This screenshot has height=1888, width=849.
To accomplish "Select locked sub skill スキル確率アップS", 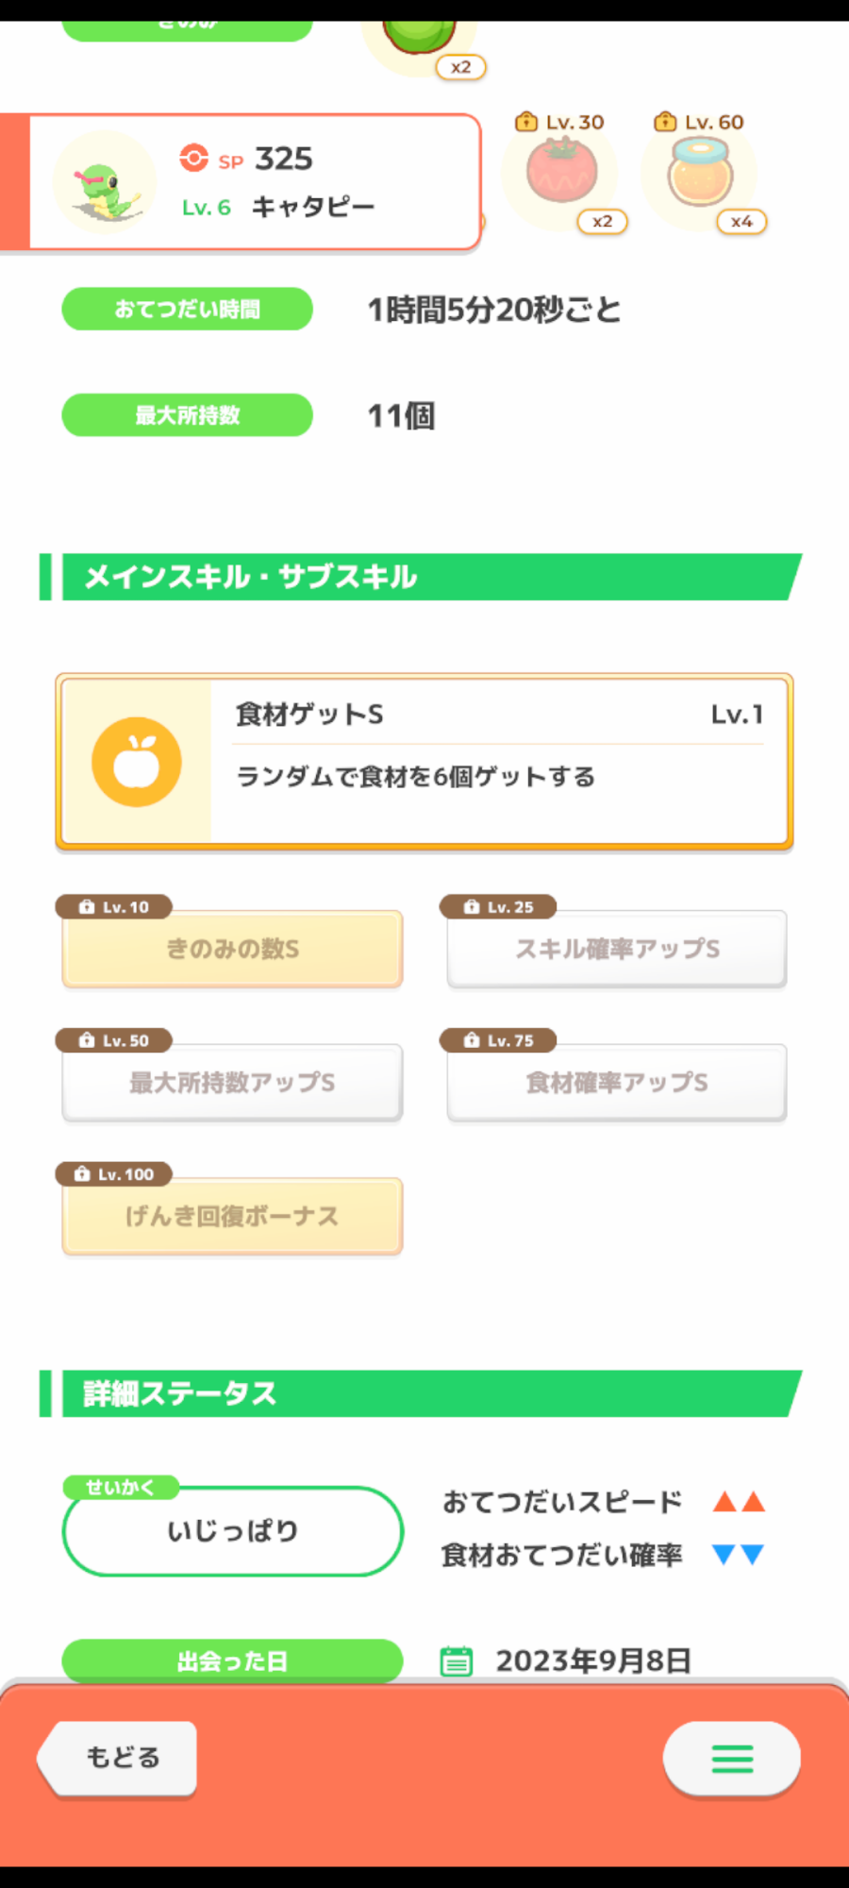I will 617,950.
